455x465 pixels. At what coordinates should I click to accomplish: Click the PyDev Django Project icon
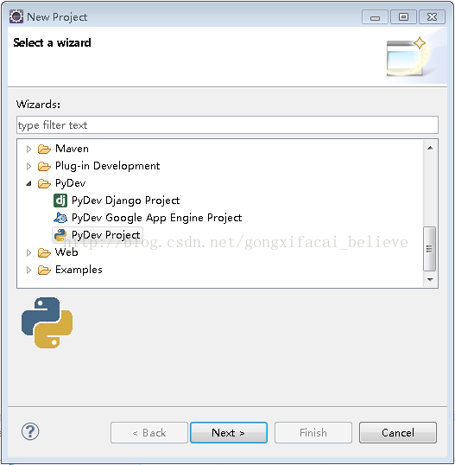tap(60, 201)
